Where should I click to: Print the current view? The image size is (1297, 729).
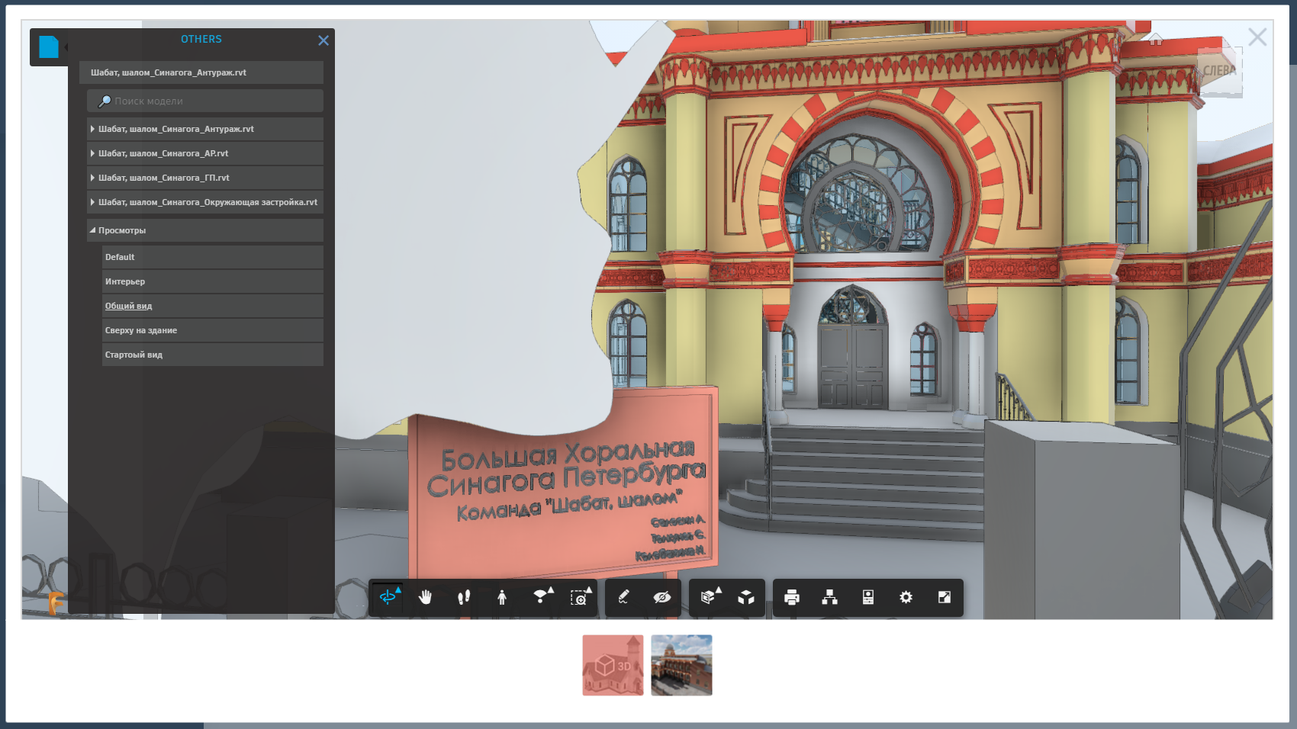tap(792, 597)
